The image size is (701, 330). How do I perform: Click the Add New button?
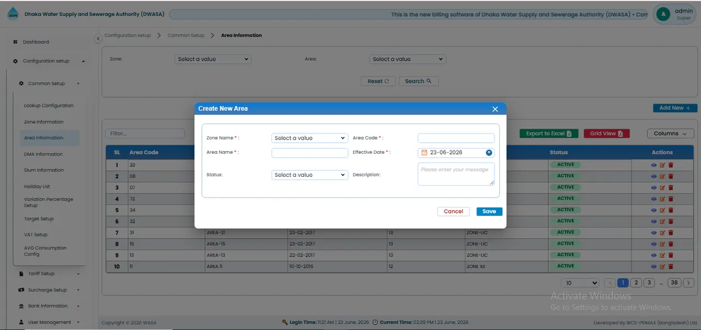pyautogui.click(x=675, y=108)
